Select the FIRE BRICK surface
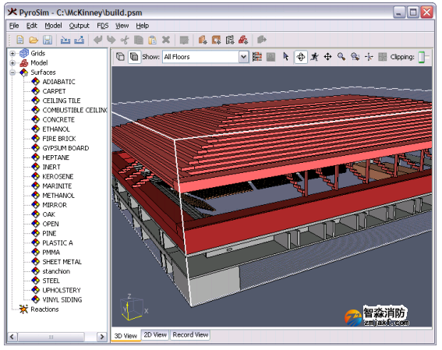442x350 pixels. tap(59, 139)
